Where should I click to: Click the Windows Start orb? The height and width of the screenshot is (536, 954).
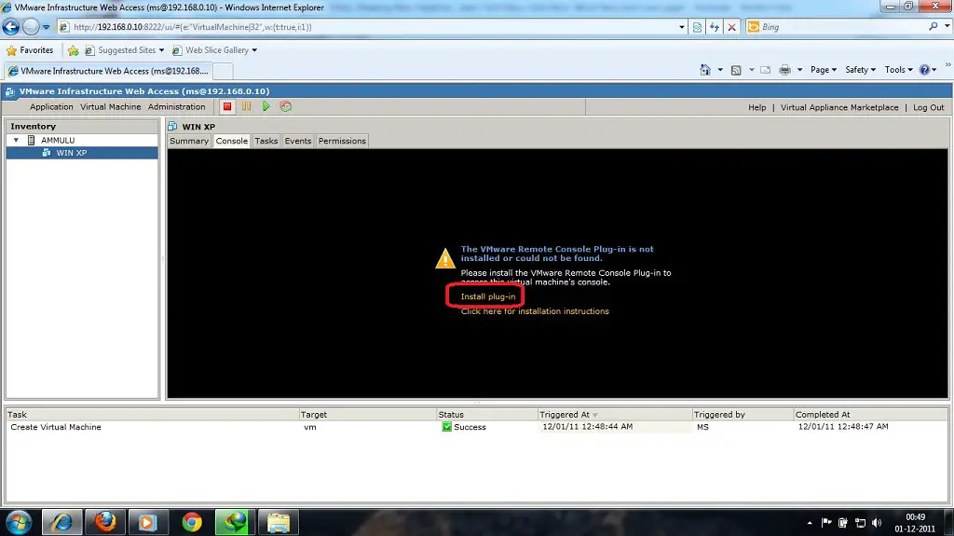(19, 522)
